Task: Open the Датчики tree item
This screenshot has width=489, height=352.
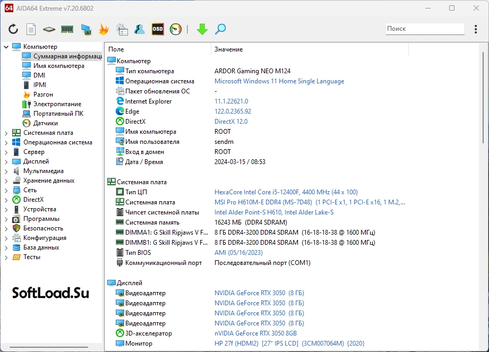Action: [x=40, y=123]
